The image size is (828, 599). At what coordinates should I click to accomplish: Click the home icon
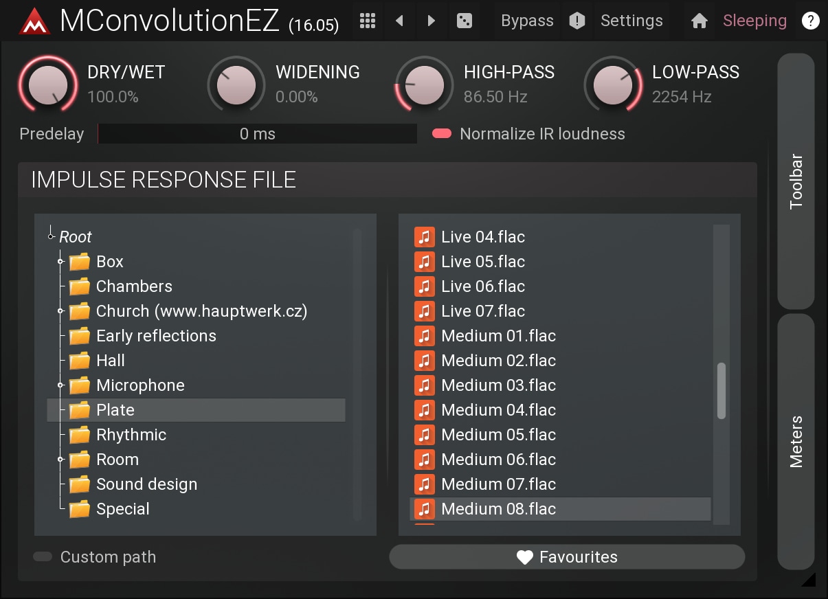pos(700,21)
